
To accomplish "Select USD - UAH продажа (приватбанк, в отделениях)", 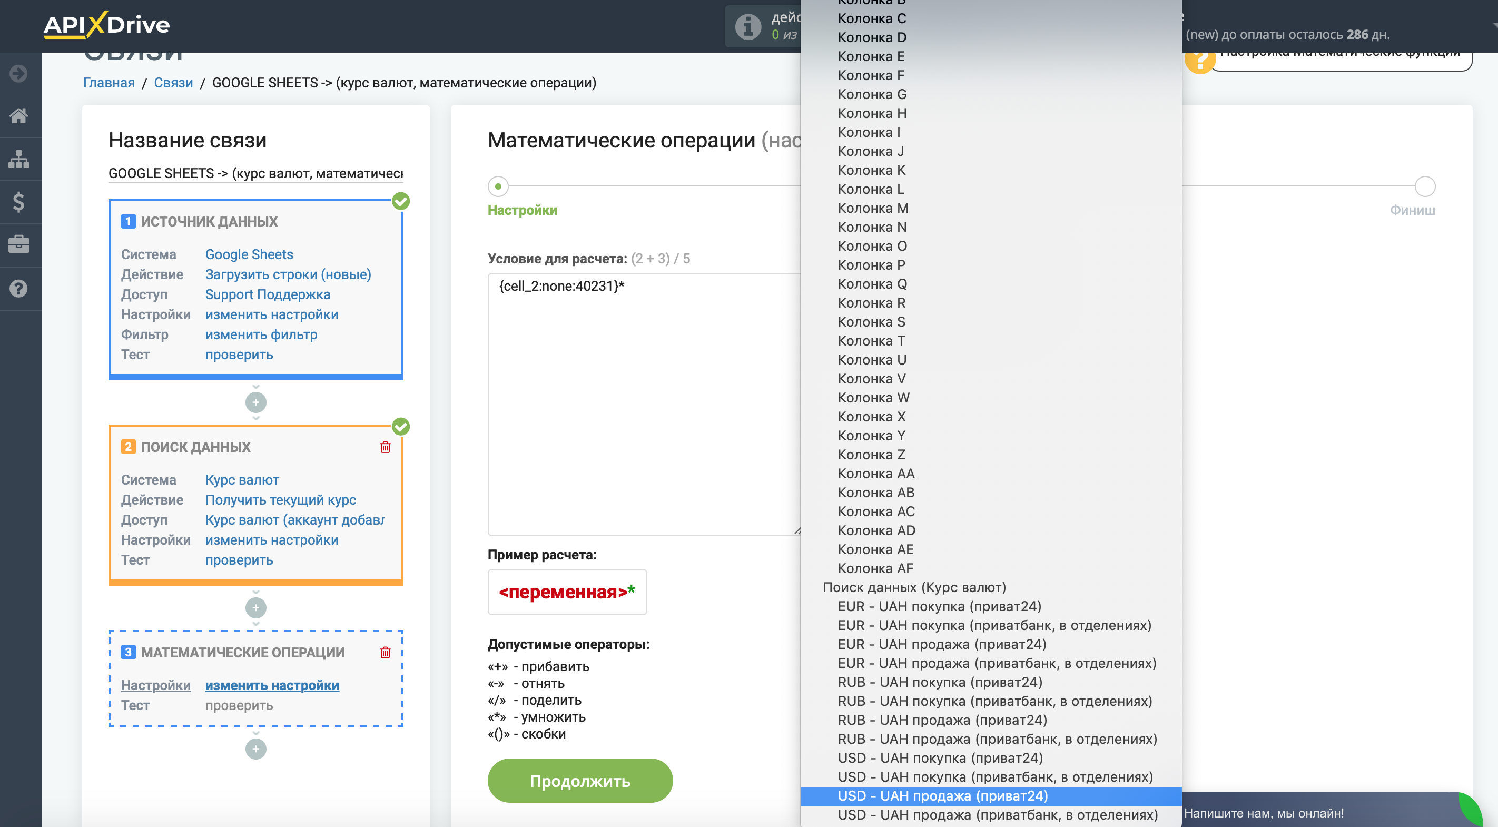I will (x=991, y=815).
